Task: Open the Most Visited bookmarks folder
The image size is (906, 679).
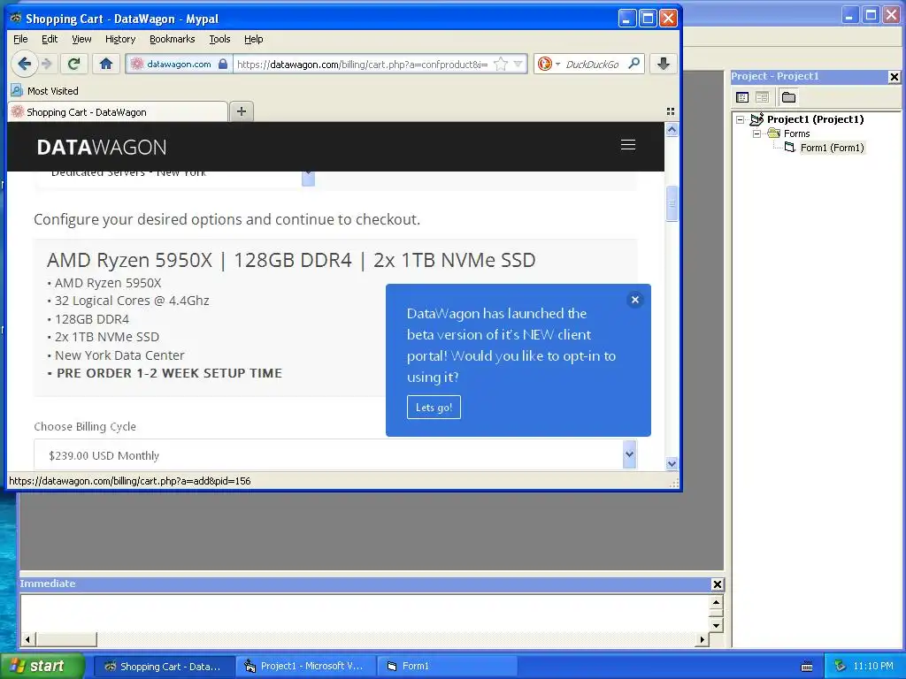Action: pos(45,91)
